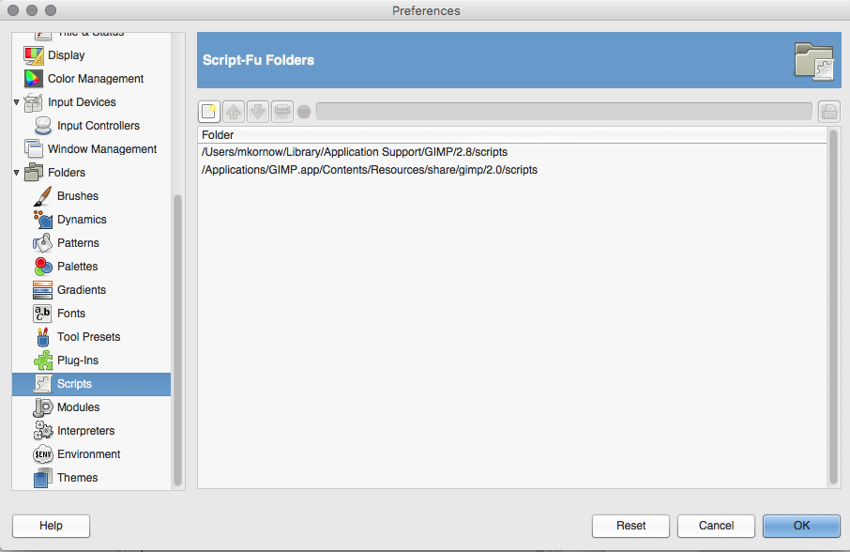Click the Display preferences icon
850x552 pixels.
[34, 55]
